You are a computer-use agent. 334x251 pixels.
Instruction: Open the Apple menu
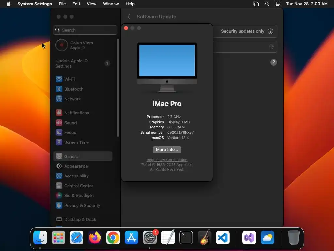(8, 4)
